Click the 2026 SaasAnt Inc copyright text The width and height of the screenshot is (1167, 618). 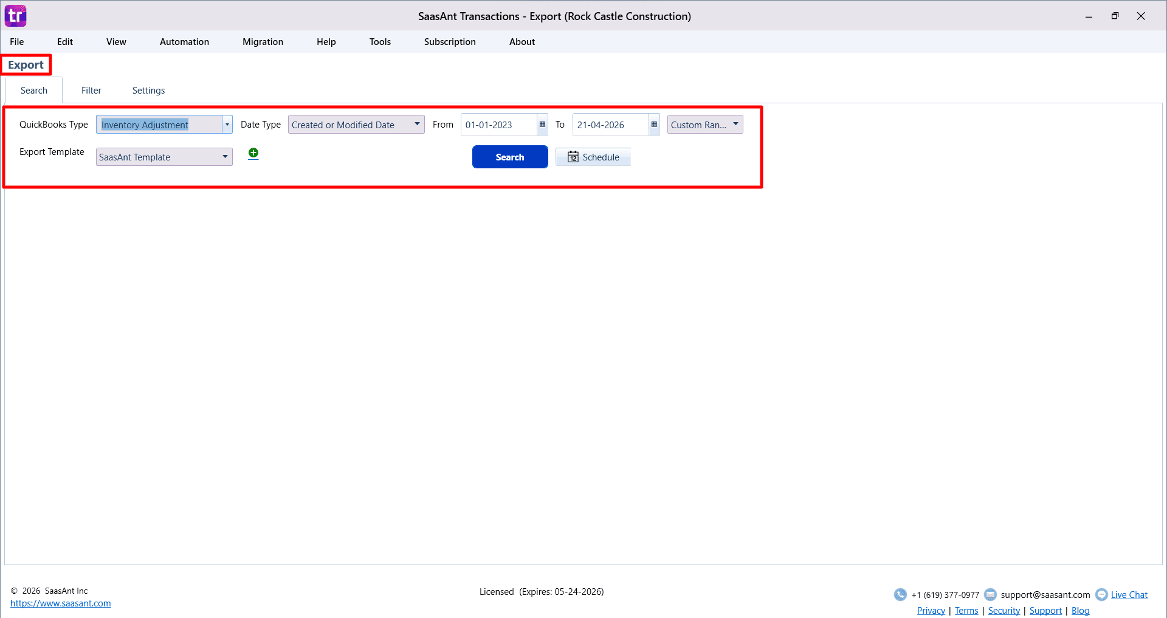tap(49, 591)
